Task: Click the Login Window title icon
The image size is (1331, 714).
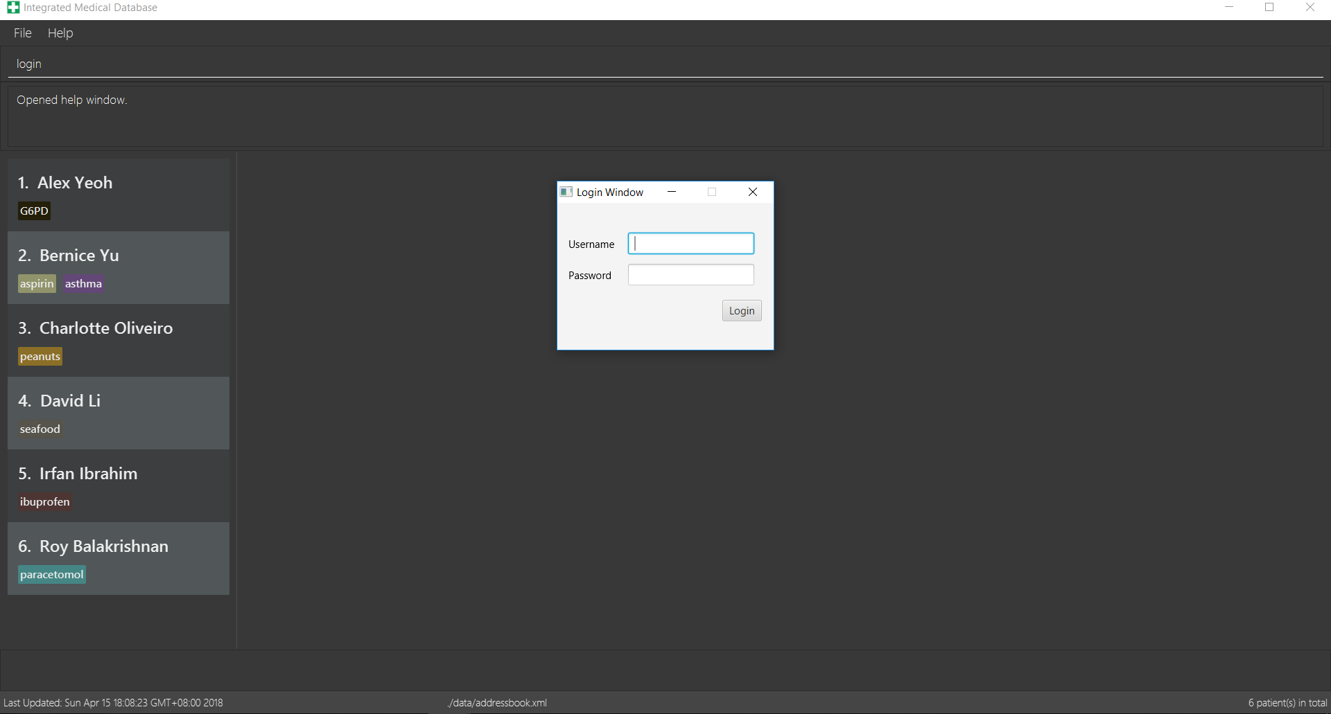Action: click(566, 192)
